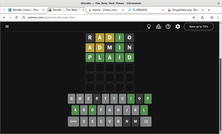Viewport: 222px width, 134px height.
Task: Open the browser profile avatar icon
Action: [212, 17]
